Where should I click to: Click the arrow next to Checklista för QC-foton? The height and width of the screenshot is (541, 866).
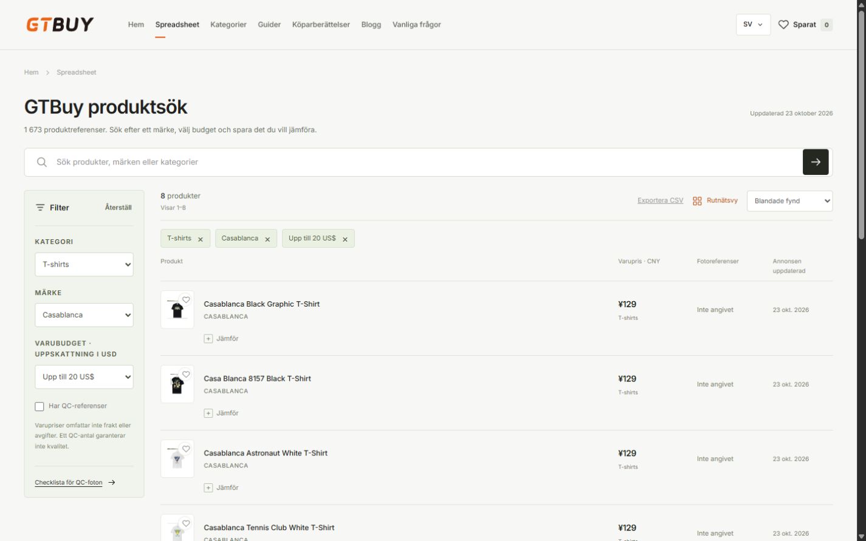tap(112, 483)
